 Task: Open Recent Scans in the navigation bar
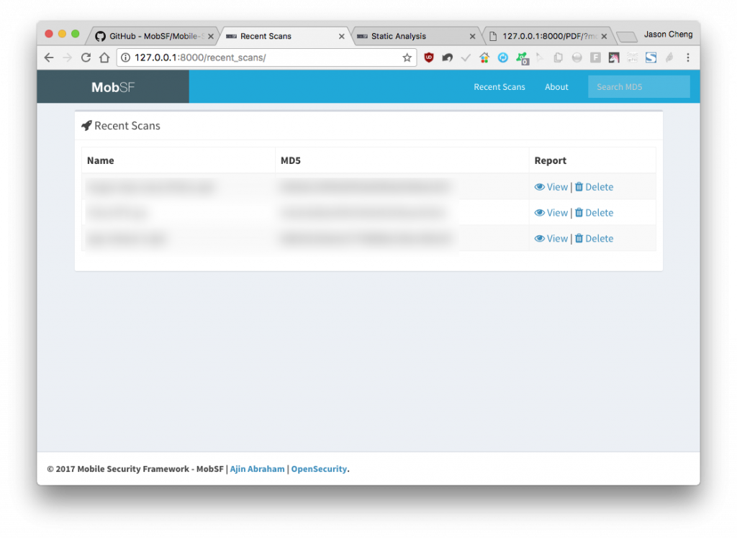(499, 87)
